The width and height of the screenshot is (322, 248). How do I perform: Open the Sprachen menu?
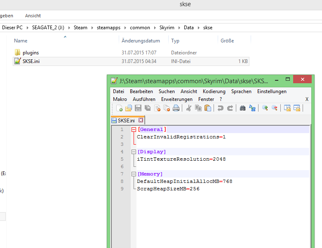[241, 91]
